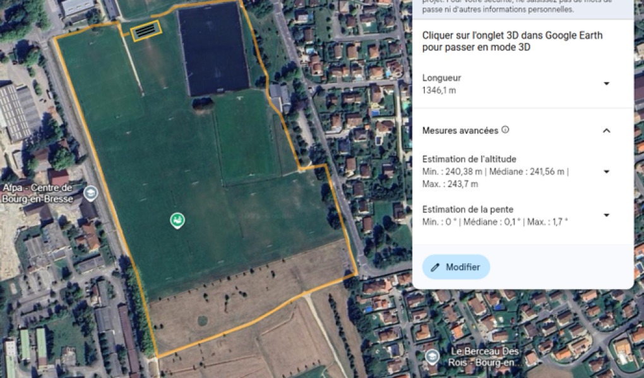Screen dimensions: 644x378
Task: Click the round pond in the dry field
Action: (x=203, y=321)
